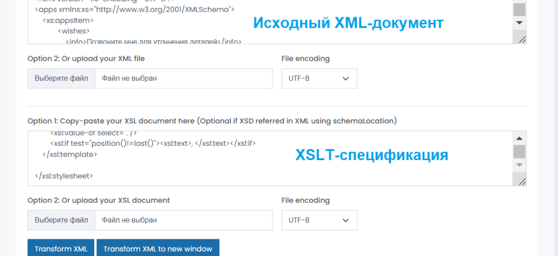Click the XML textarea resize handle
This screenshot has height=256, width=558.
(522, 40)
